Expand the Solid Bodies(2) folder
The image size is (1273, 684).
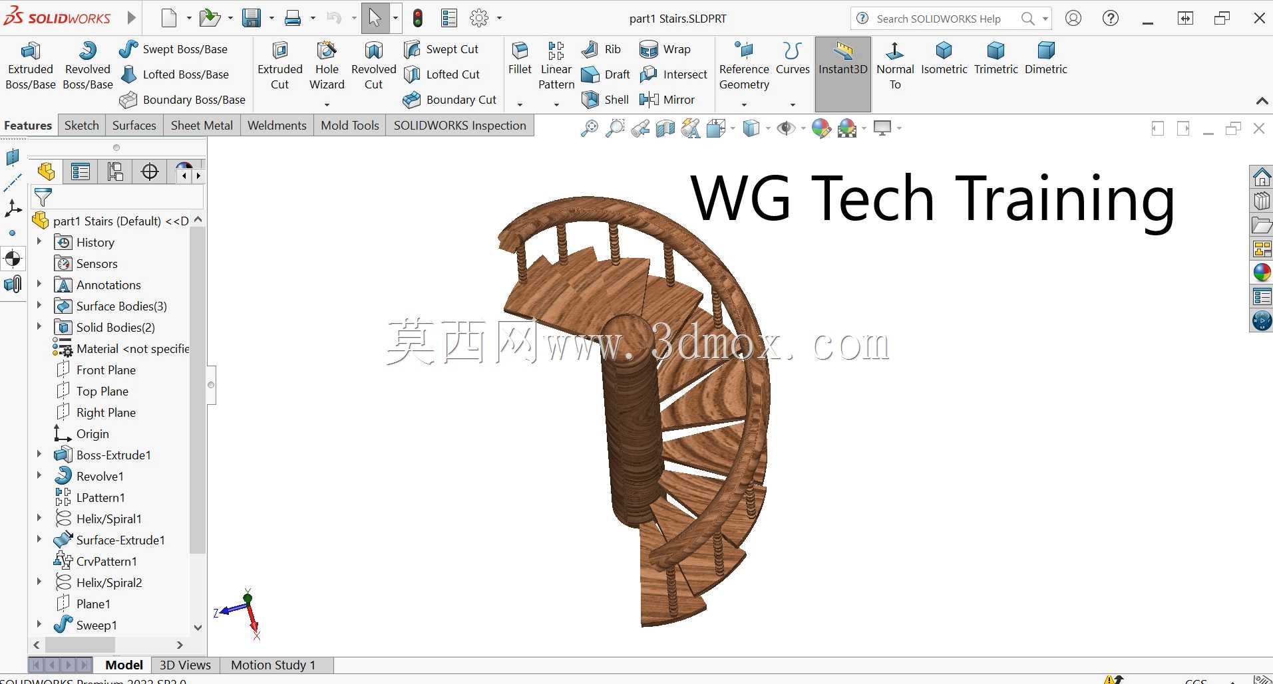pyautogui.click(x=39, y=327)
